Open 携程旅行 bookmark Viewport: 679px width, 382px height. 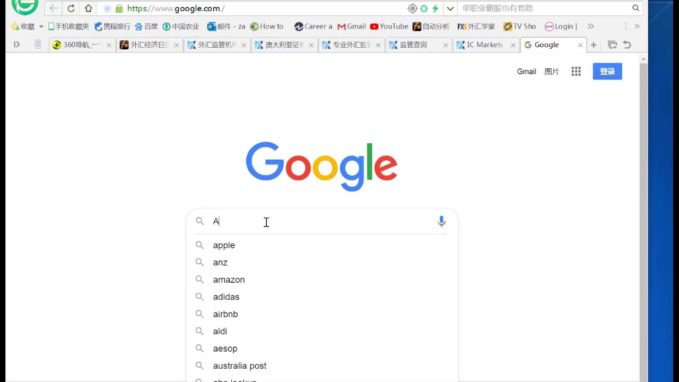pos(112,27)
